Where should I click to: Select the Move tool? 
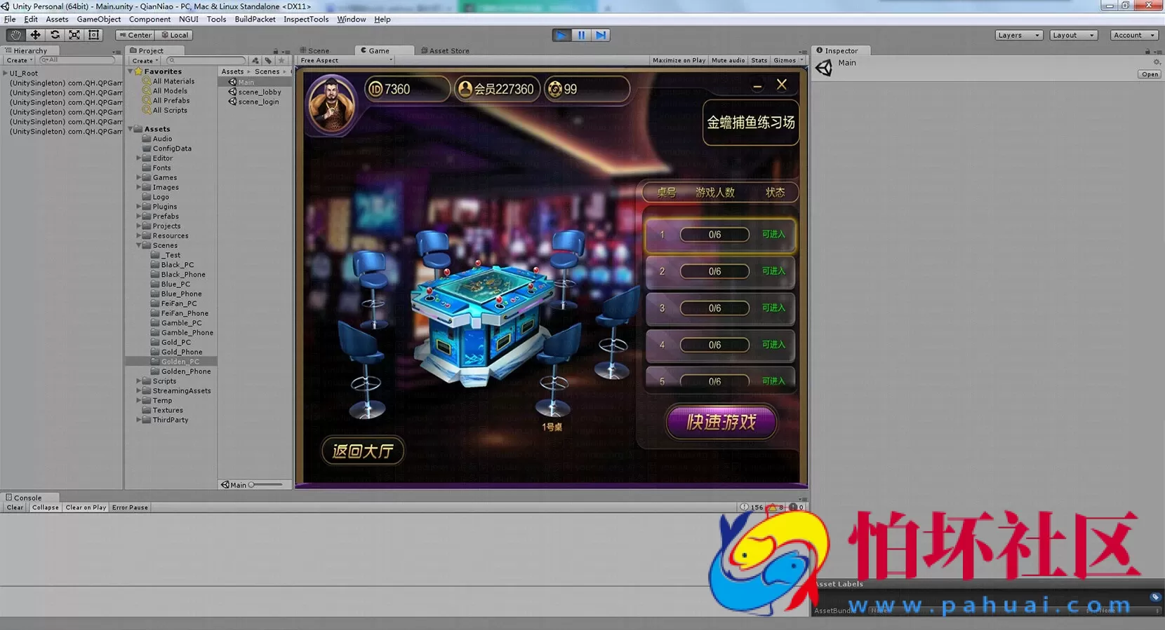click(35, 35)
